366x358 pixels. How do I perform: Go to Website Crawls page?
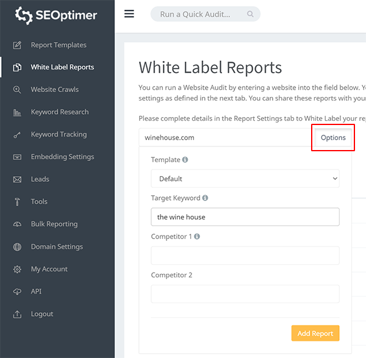[x=55, y=90]
